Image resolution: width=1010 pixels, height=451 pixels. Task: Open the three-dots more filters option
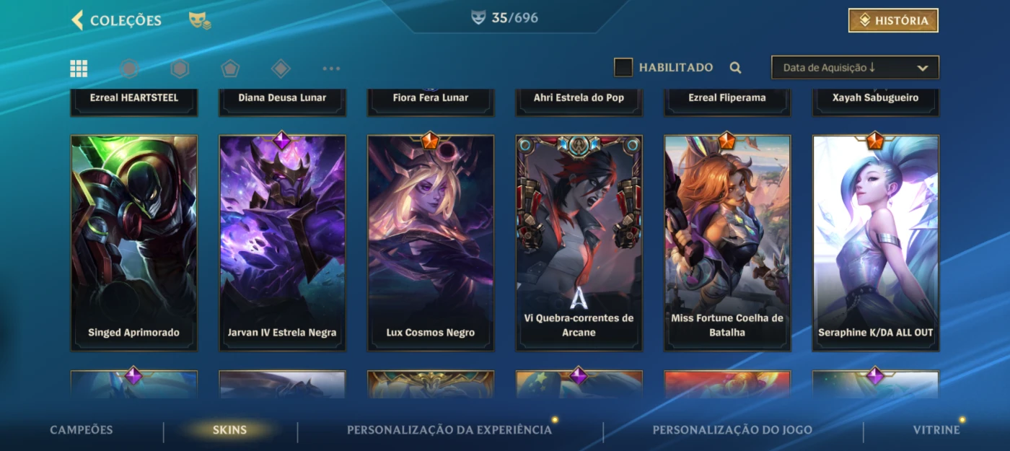click(331, 69)
